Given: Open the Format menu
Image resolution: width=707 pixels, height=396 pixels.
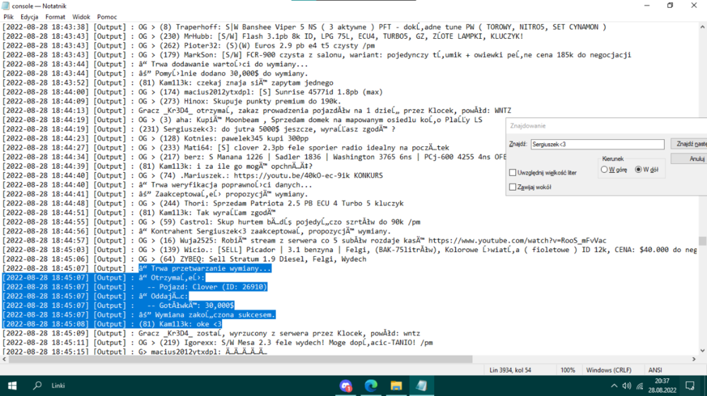Looking at the screenshot, I should [55, 17].
